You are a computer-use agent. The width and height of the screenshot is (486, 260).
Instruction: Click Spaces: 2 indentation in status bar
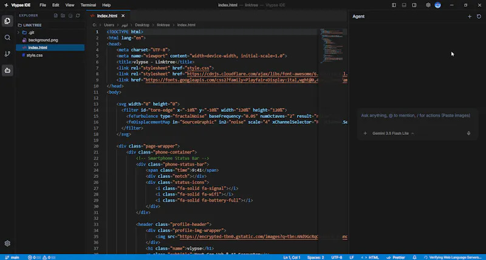(x=315, y=258)
